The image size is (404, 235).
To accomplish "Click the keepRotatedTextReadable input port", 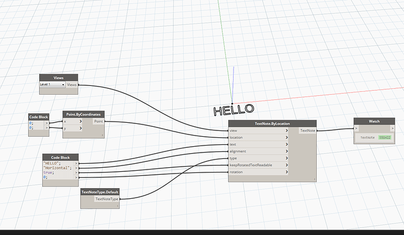I will [x=258, y=165].
